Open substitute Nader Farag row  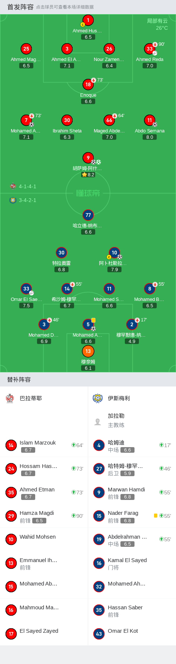click(132, 516)
